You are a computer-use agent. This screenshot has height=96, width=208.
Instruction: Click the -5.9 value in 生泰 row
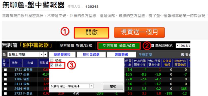tap(158, 75)
